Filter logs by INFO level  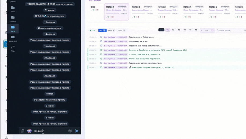coord(111,30)
